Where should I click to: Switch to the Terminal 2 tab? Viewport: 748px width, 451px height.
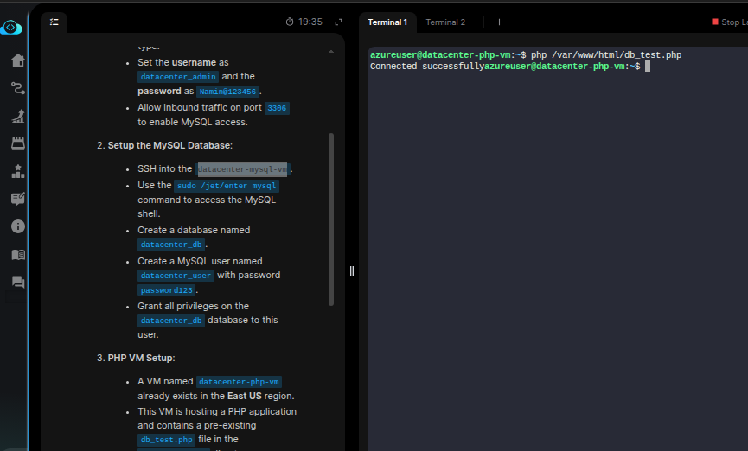tap(445, 22)
